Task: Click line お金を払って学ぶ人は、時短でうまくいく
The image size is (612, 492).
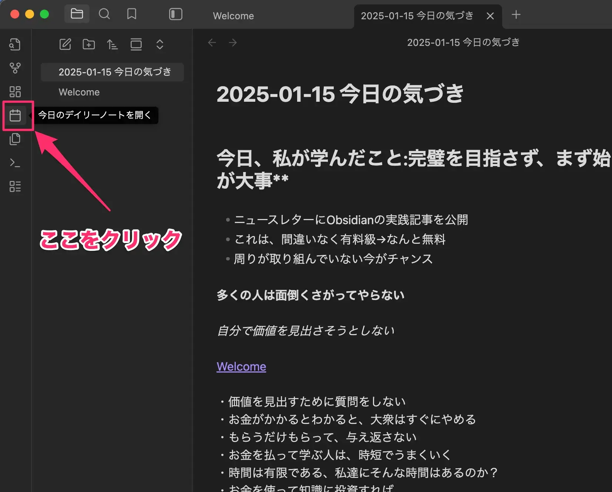Action: 340,455
